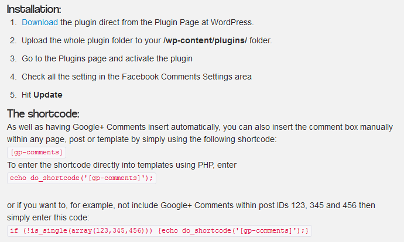Click step three about activating the plugin
The height and width of the screenshot is (242, 404).
[x=107, y=58]
